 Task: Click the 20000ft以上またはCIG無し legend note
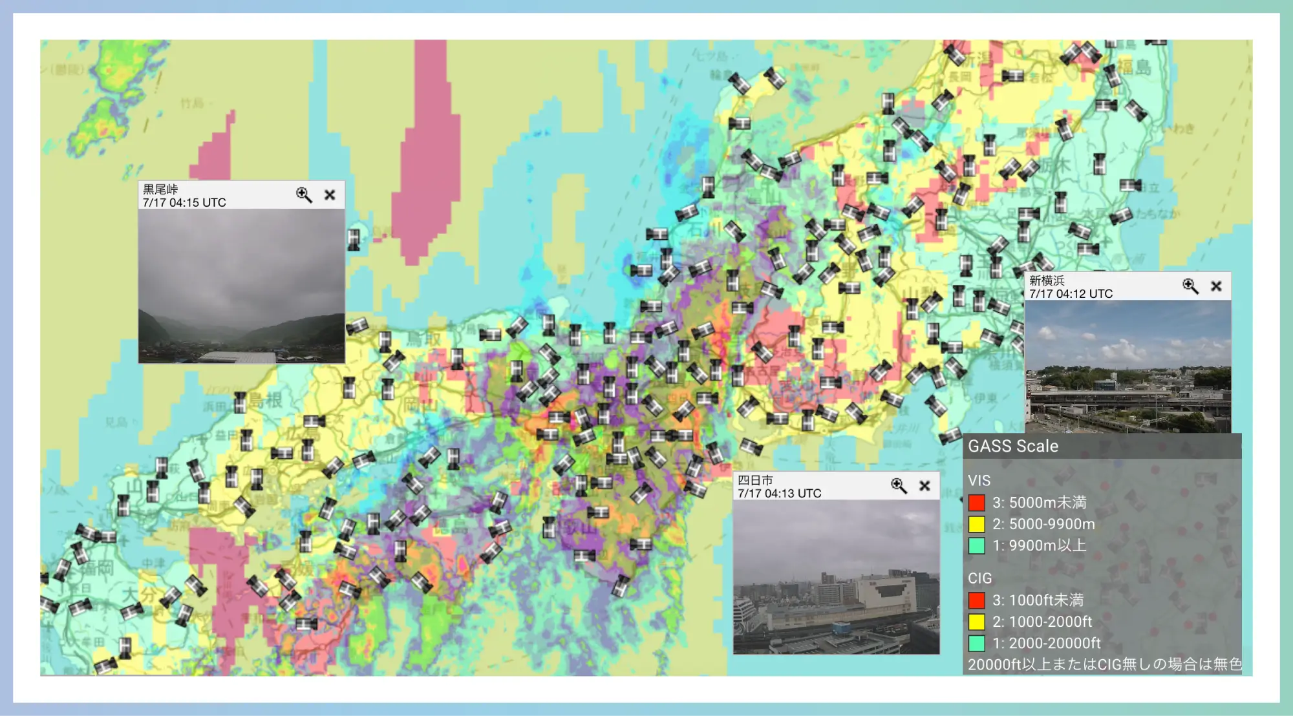(1104, 664)
